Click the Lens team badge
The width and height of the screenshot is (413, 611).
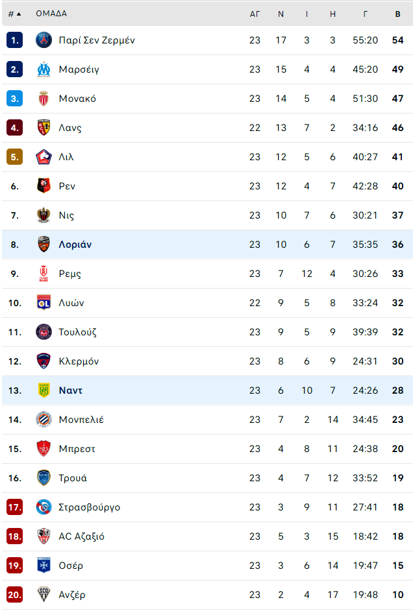coord(44,128)
